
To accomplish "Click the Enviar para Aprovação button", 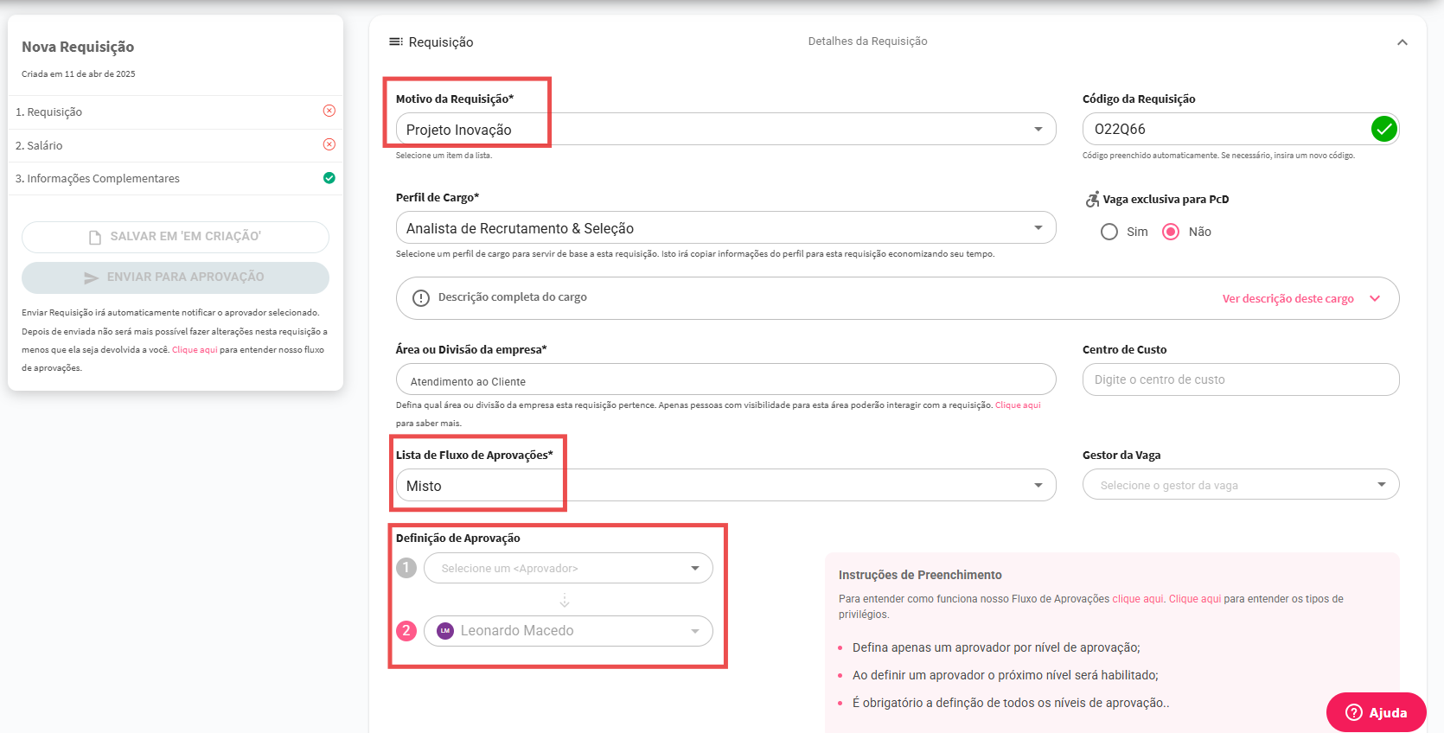I will point(176,277).
